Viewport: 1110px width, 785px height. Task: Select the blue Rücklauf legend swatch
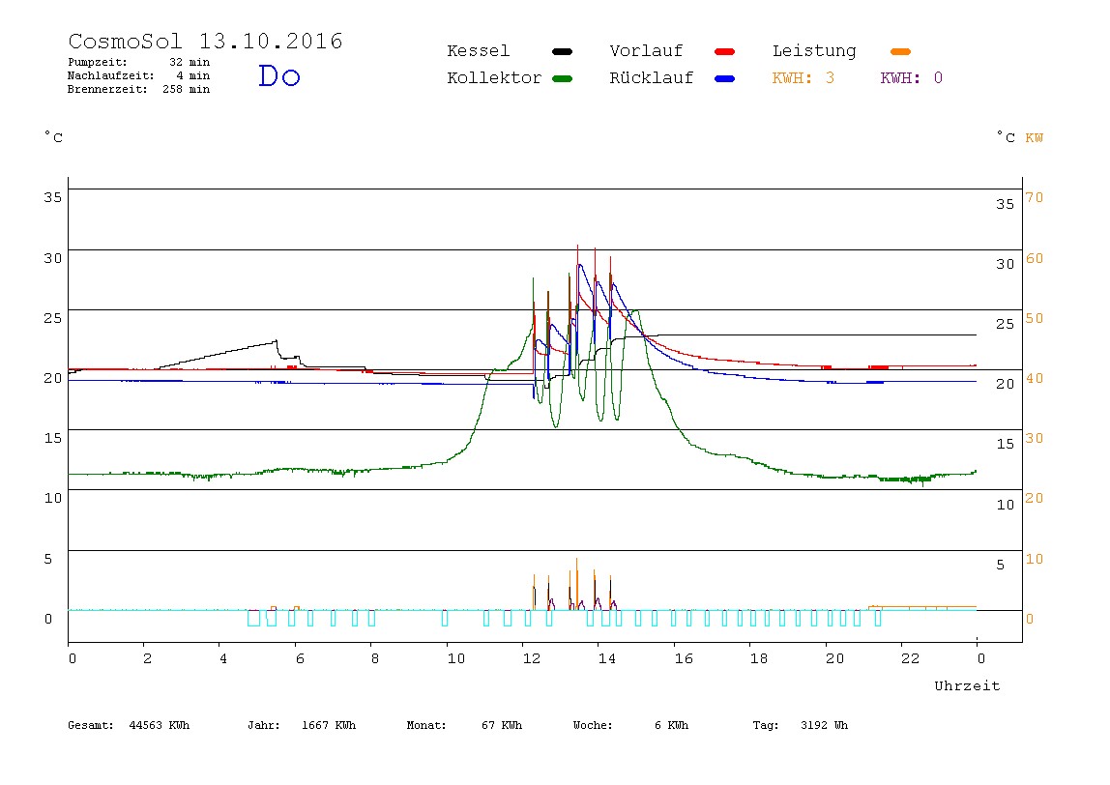[x=725, y=78]
